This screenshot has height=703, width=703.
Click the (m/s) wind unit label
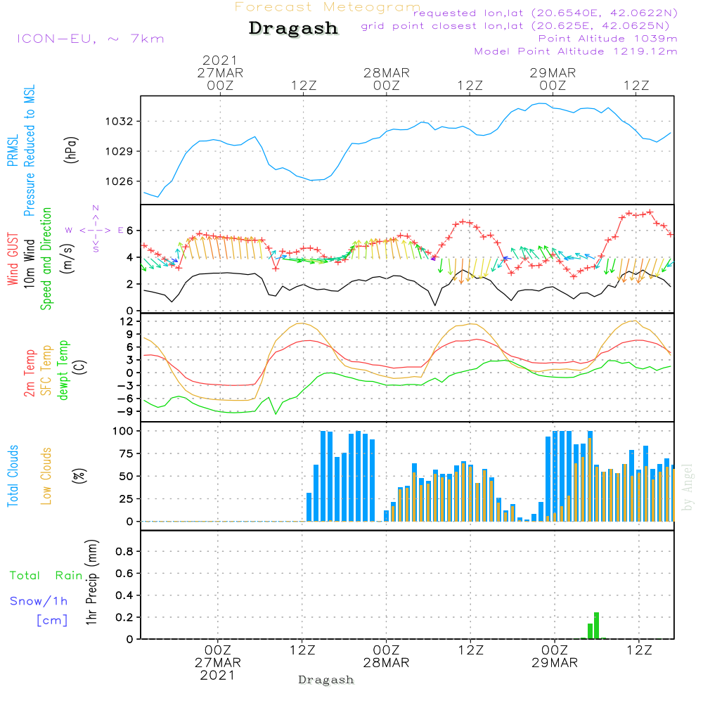click(67, 259)
